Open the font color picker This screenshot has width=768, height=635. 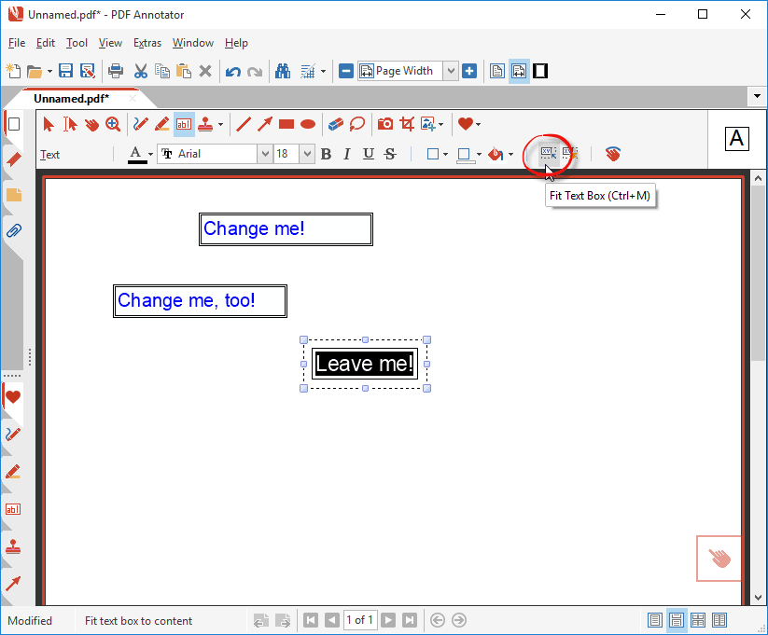tap(137, 154)
